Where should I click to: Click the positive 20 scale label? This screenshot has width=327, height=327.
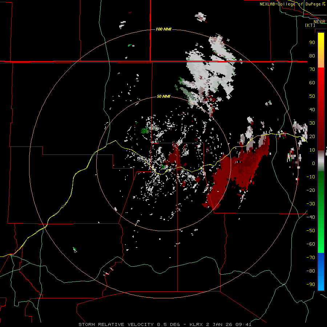pos(312,137)
